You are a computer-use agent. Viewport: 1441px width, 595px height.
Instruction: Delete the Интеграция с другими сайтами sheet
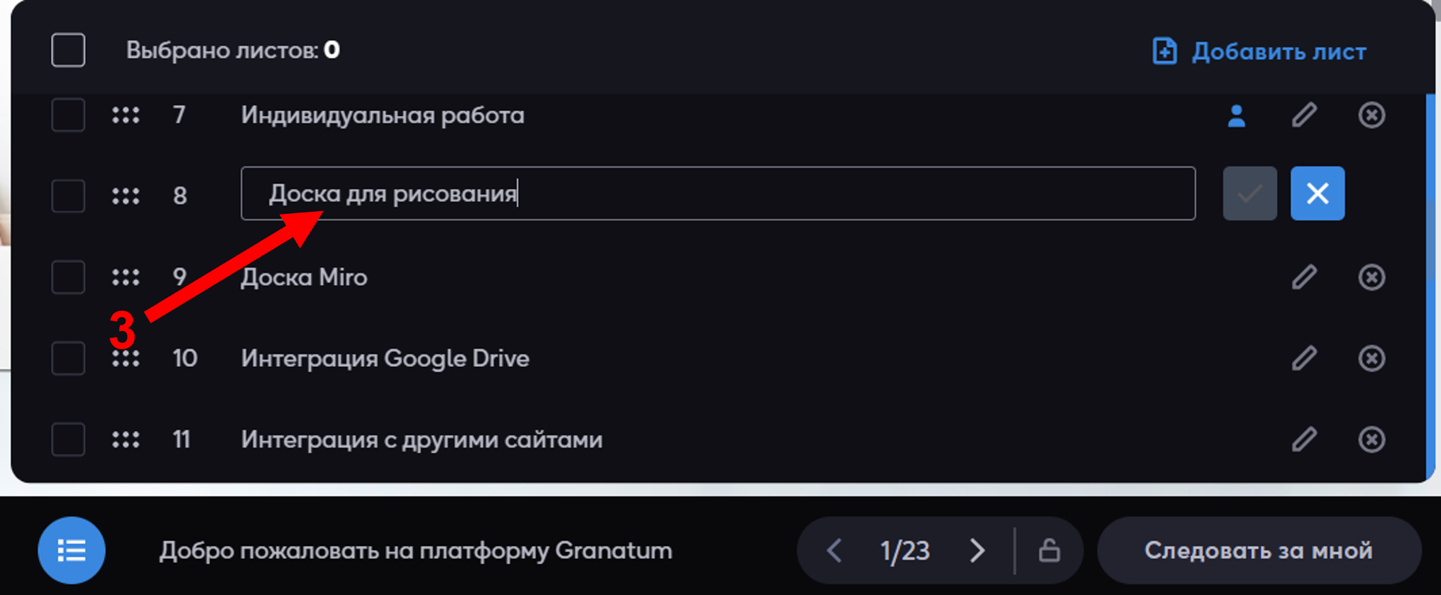point(1372,439)
